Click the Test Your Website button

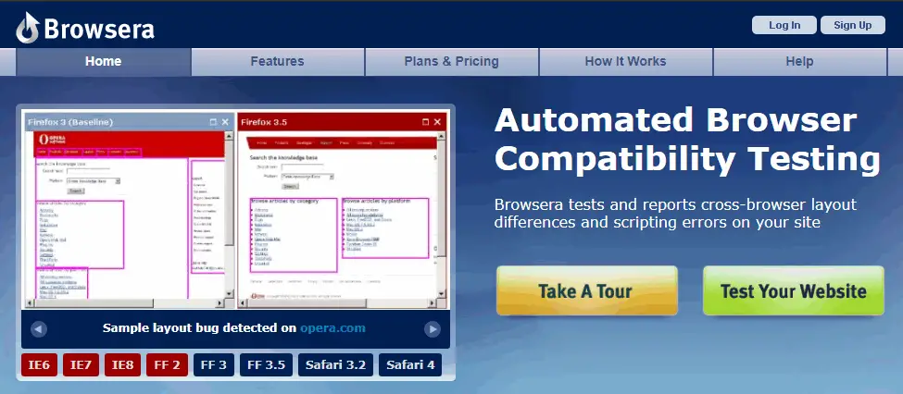coord(793,290)
